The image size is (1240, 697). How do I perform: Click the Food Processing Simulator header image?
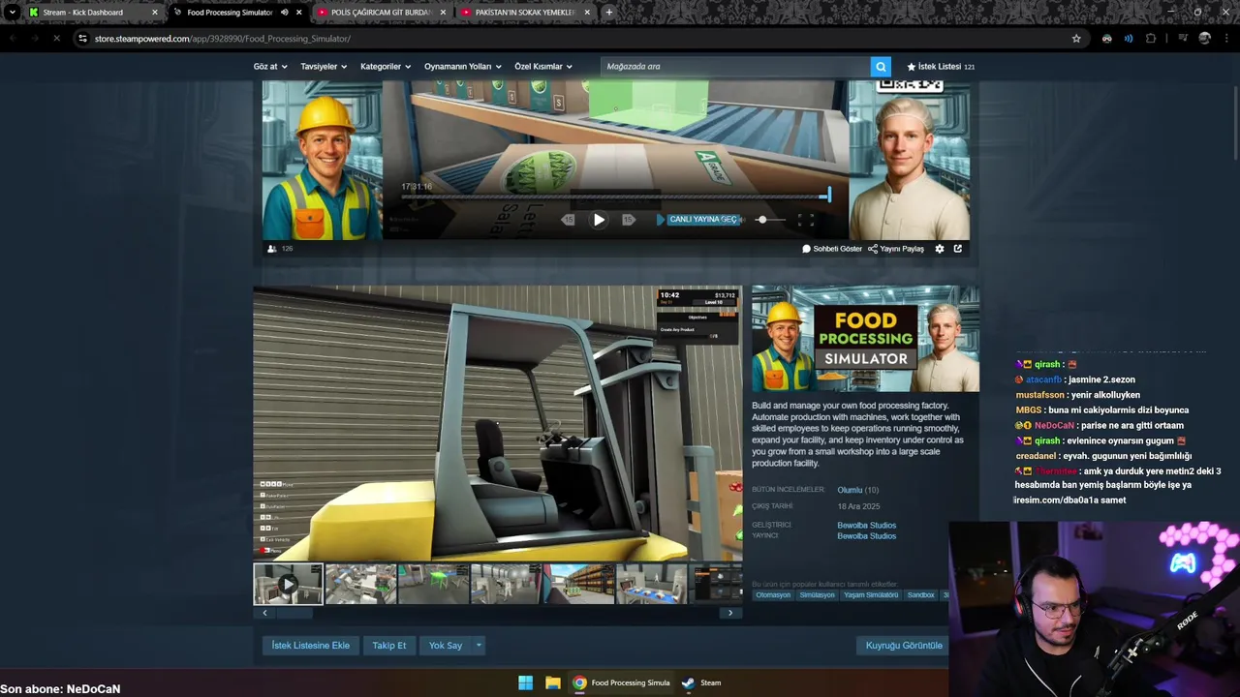(x=865, y=339)
